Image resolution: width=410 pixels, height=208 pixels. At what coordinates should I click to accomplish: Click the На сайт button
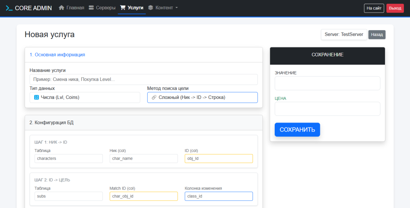click(x=374, y=8)
